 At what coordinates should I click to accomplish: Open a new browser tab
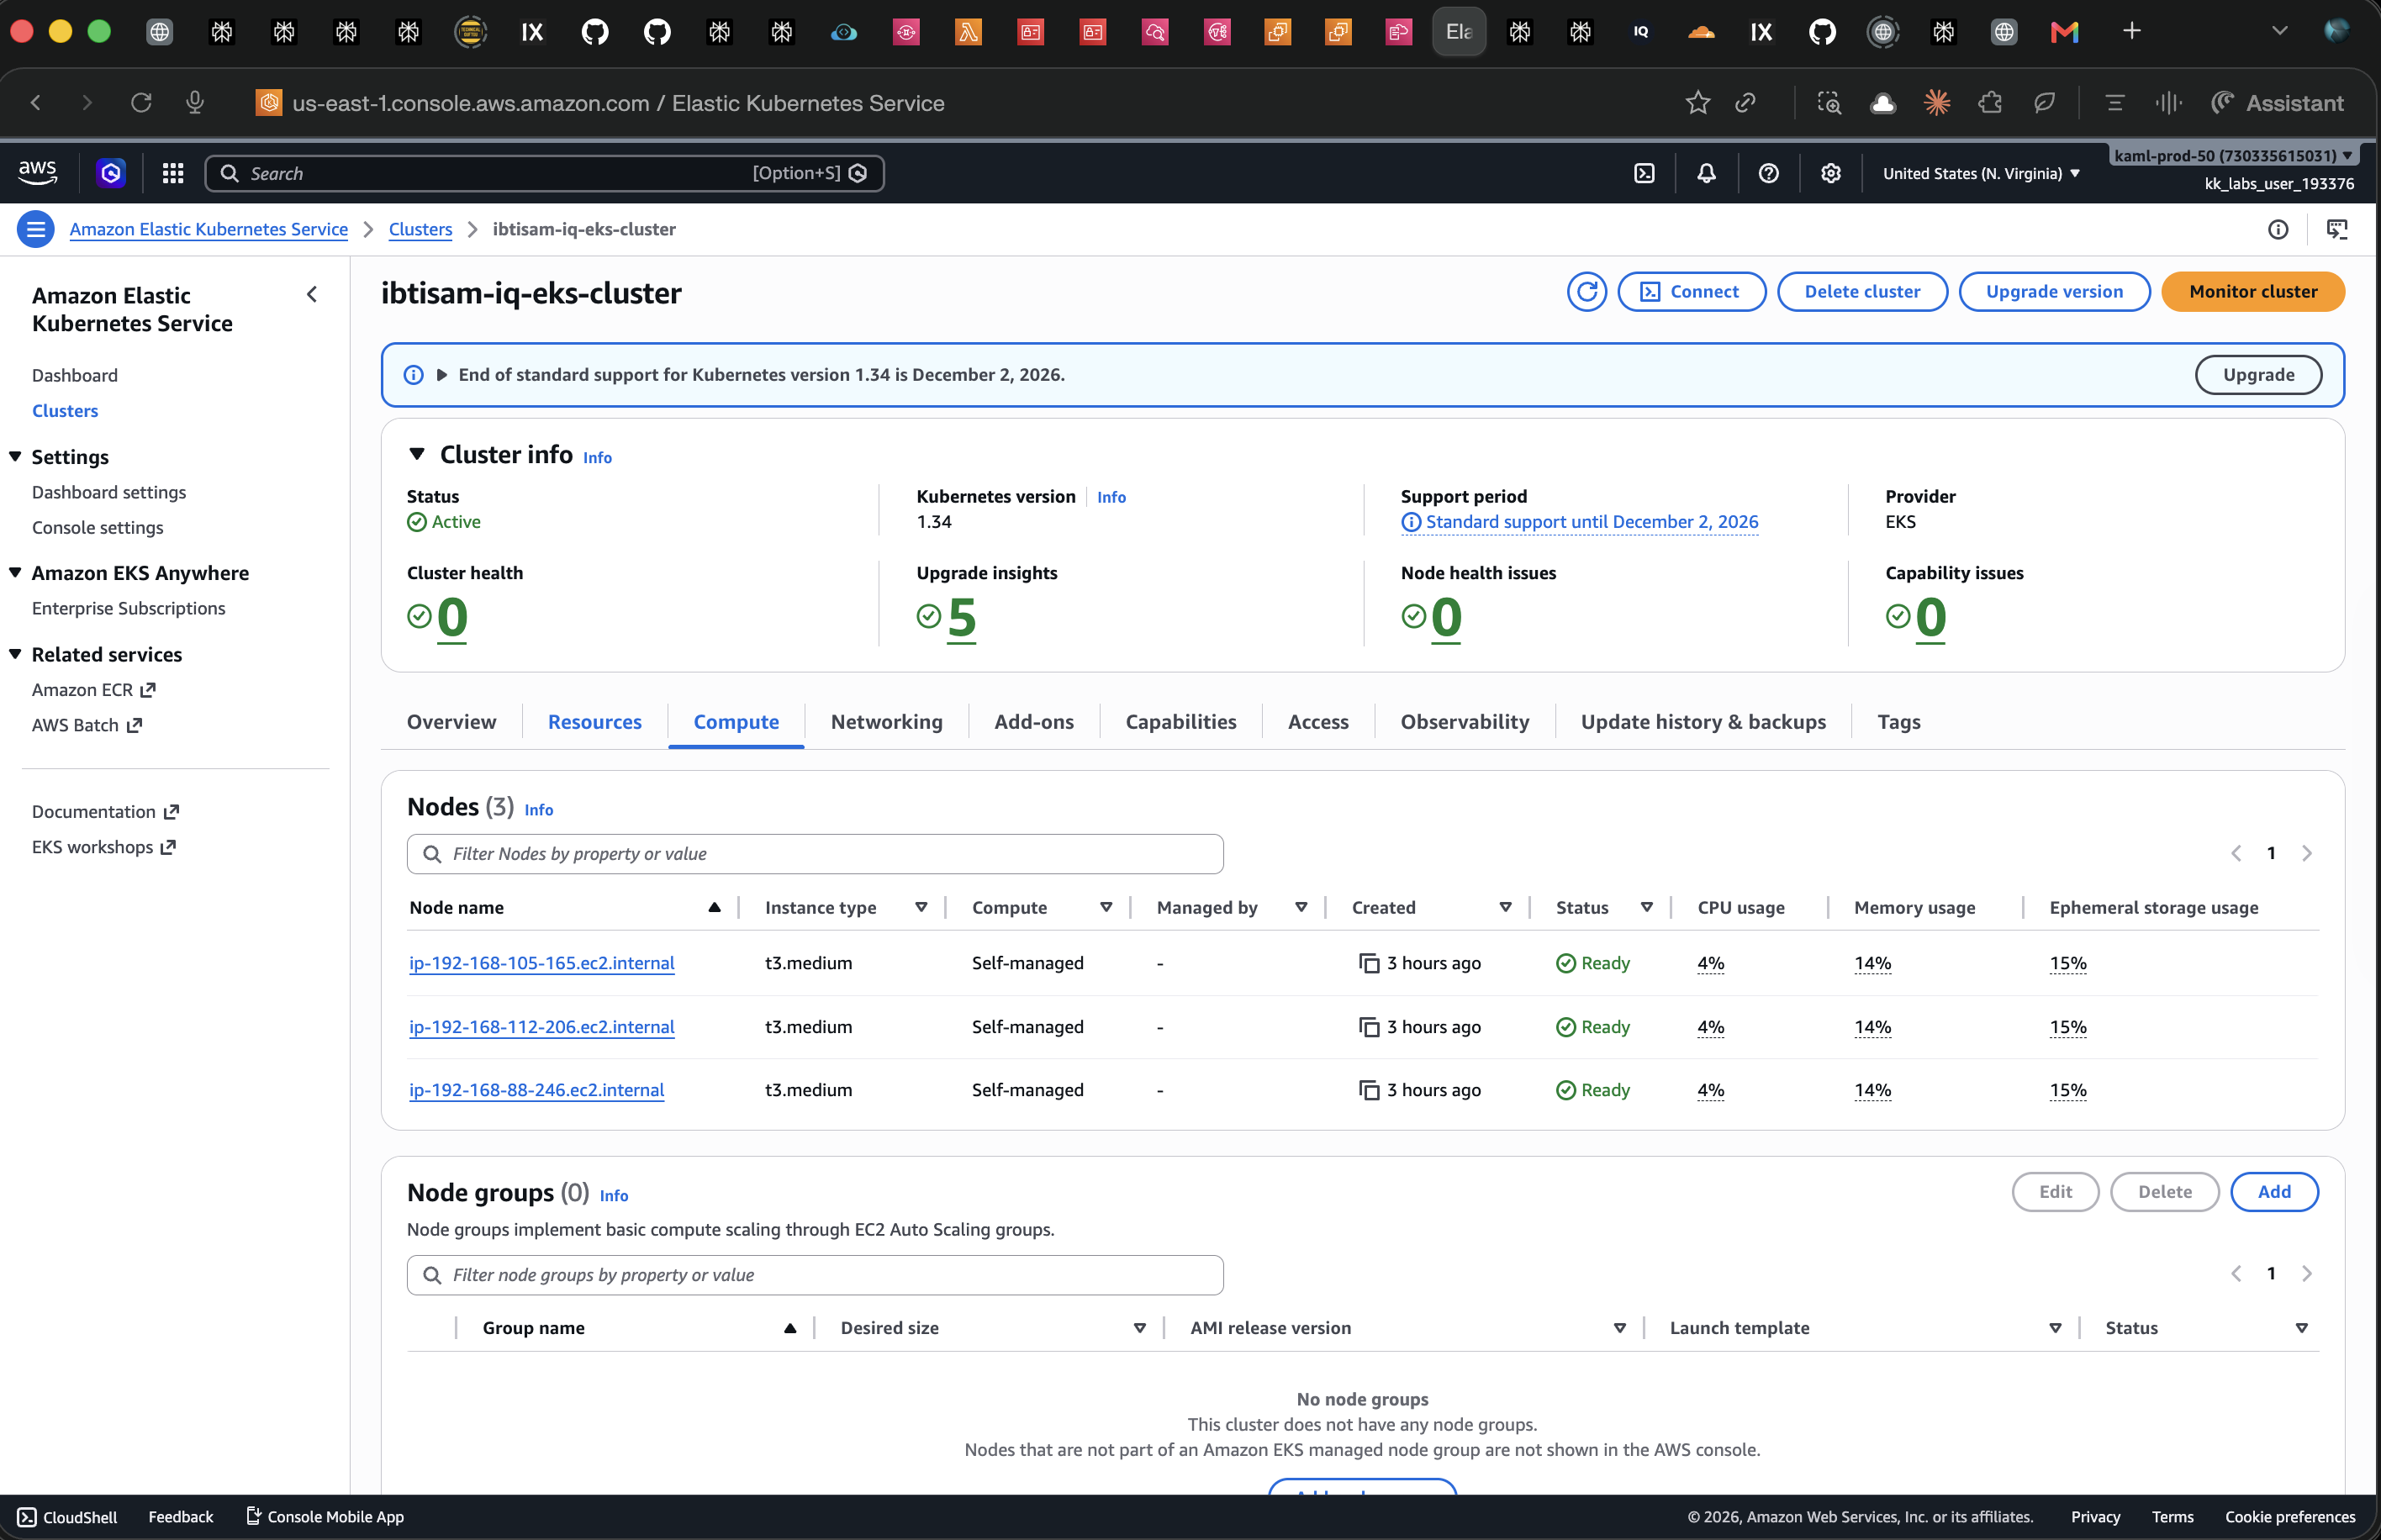[x=2131, y=31]
